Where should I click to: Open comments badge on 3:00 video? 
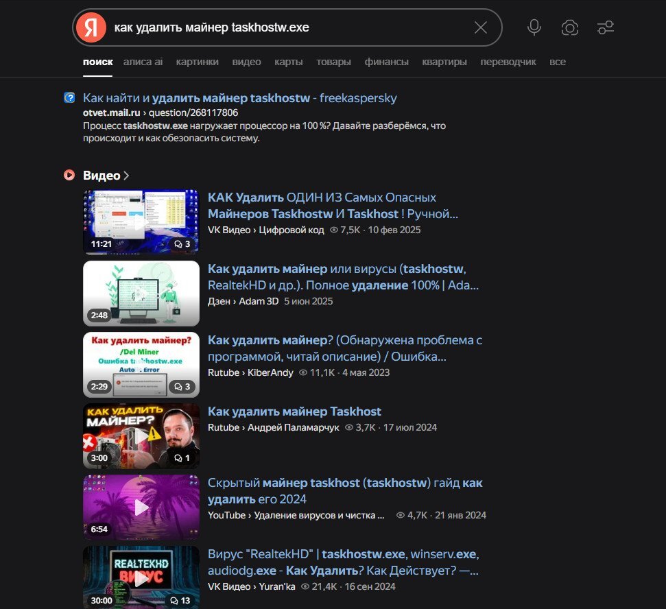click(182, 458)
